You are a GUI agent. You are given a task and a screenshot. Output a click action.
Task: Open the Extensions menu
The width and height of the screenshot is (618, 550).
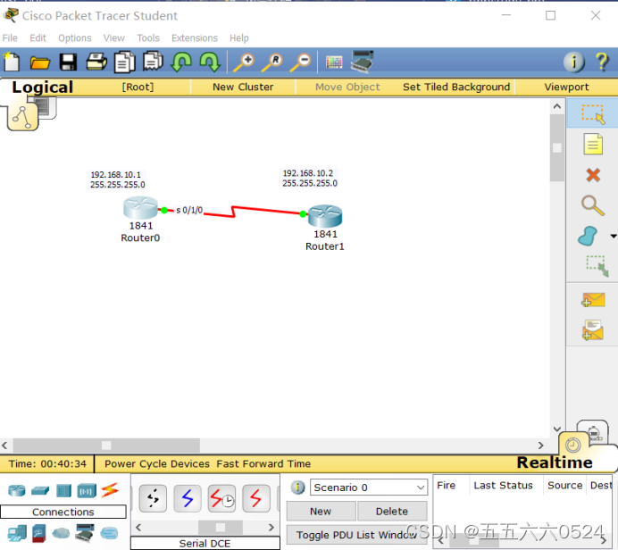pyautogui.click(x=195, y=37)
